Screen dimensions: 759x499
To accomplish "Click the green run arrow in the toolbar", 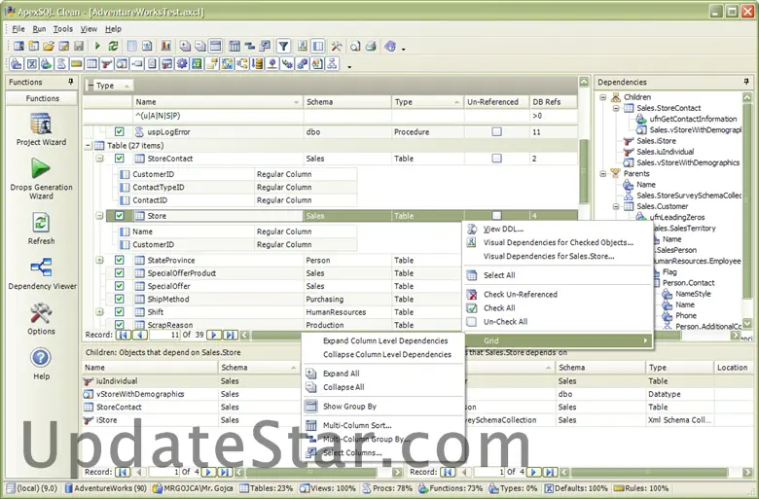I will [97, 46].
